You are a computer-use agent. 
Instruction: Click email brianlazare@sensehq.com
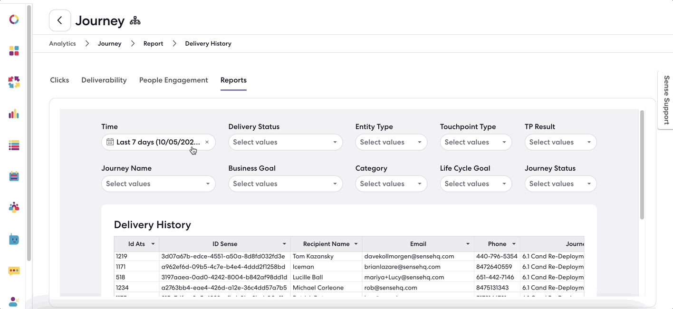coord(403,267)
